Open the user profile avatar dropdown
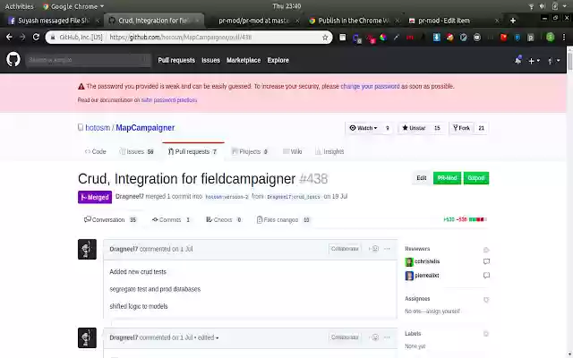Image resolution: width=573 pixels, height=358 pixels. pyautogui.click(x=553, y=61)
